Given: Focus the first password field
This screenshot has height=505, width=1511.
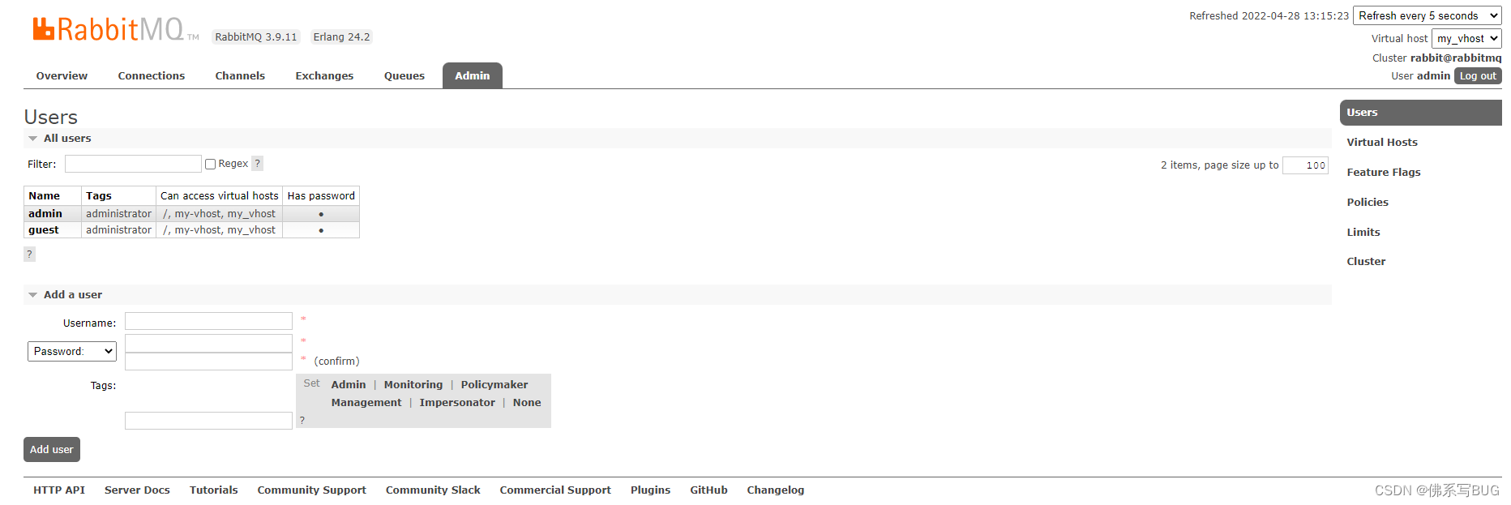Looking at the screenshot, I should 208,343.
